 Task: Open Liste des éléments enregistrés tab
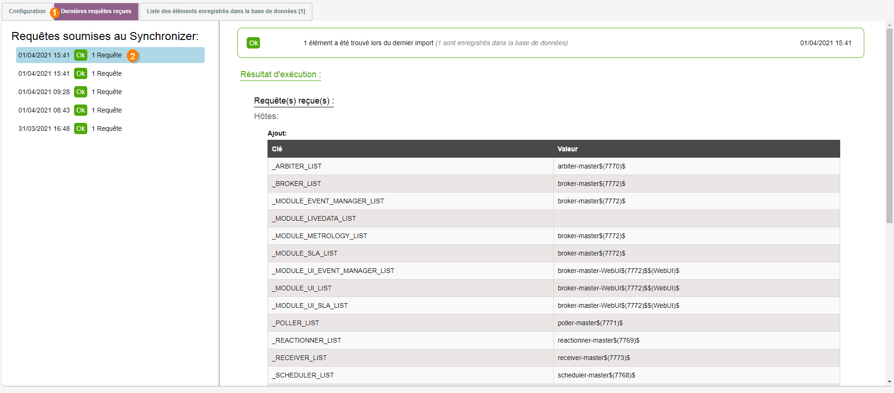tap(226, 11)
